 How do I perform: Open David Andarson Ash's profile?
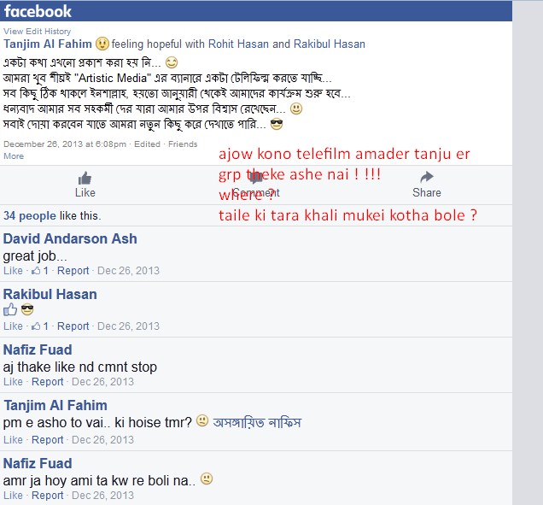click(70, 238)
